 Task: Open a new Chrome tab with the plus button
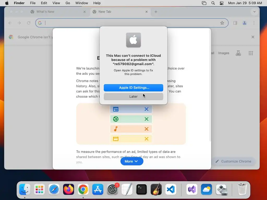(x=156, y=12)
